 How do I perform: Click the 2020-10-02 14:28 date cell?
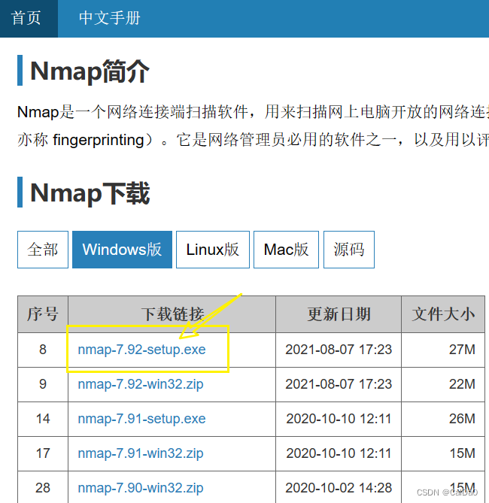(339, 488)
